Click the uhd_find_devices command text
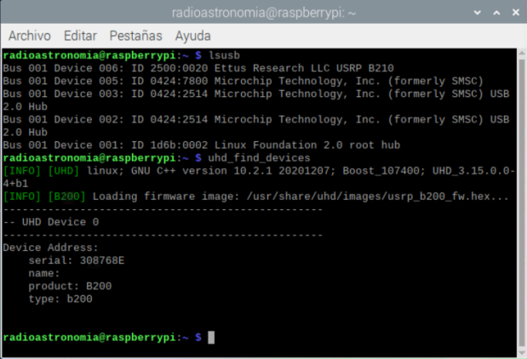The width and height of the screenshot is (527, 359). tap(259, 158)
